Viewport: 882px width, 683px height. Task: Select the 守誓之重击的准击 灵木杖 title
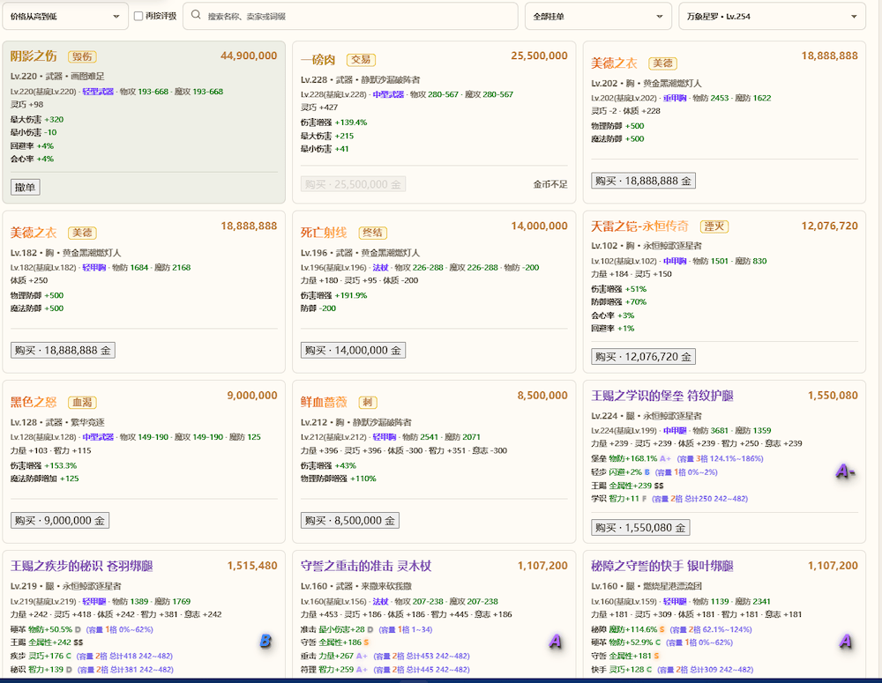pyautogui.click(x=366, y=566)
